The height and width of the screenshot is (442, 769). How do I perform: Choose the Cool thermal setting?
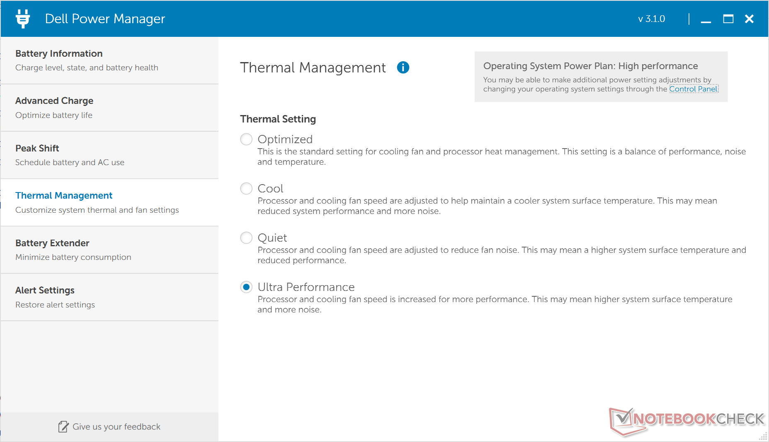[x=246, y=189]
